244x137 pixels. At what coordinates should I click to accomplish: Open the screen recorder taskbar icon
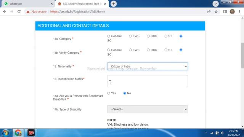click(31, 133)
